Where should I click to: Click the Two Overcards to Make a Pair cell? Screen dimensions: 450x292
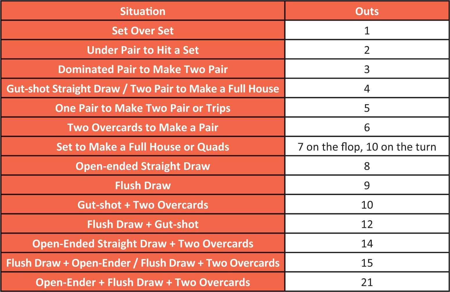point(143,127)
